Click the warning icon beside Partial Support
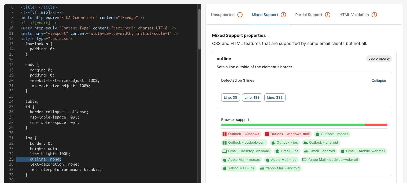 tap(328, 15)
